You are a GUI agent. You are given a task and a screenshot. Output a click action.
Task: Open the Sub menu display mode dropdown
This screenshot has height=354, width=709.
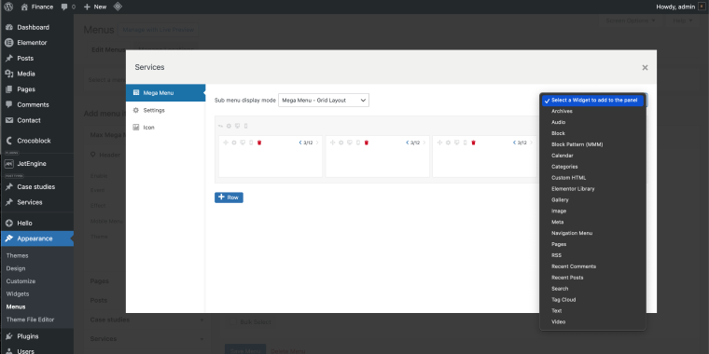324,101
